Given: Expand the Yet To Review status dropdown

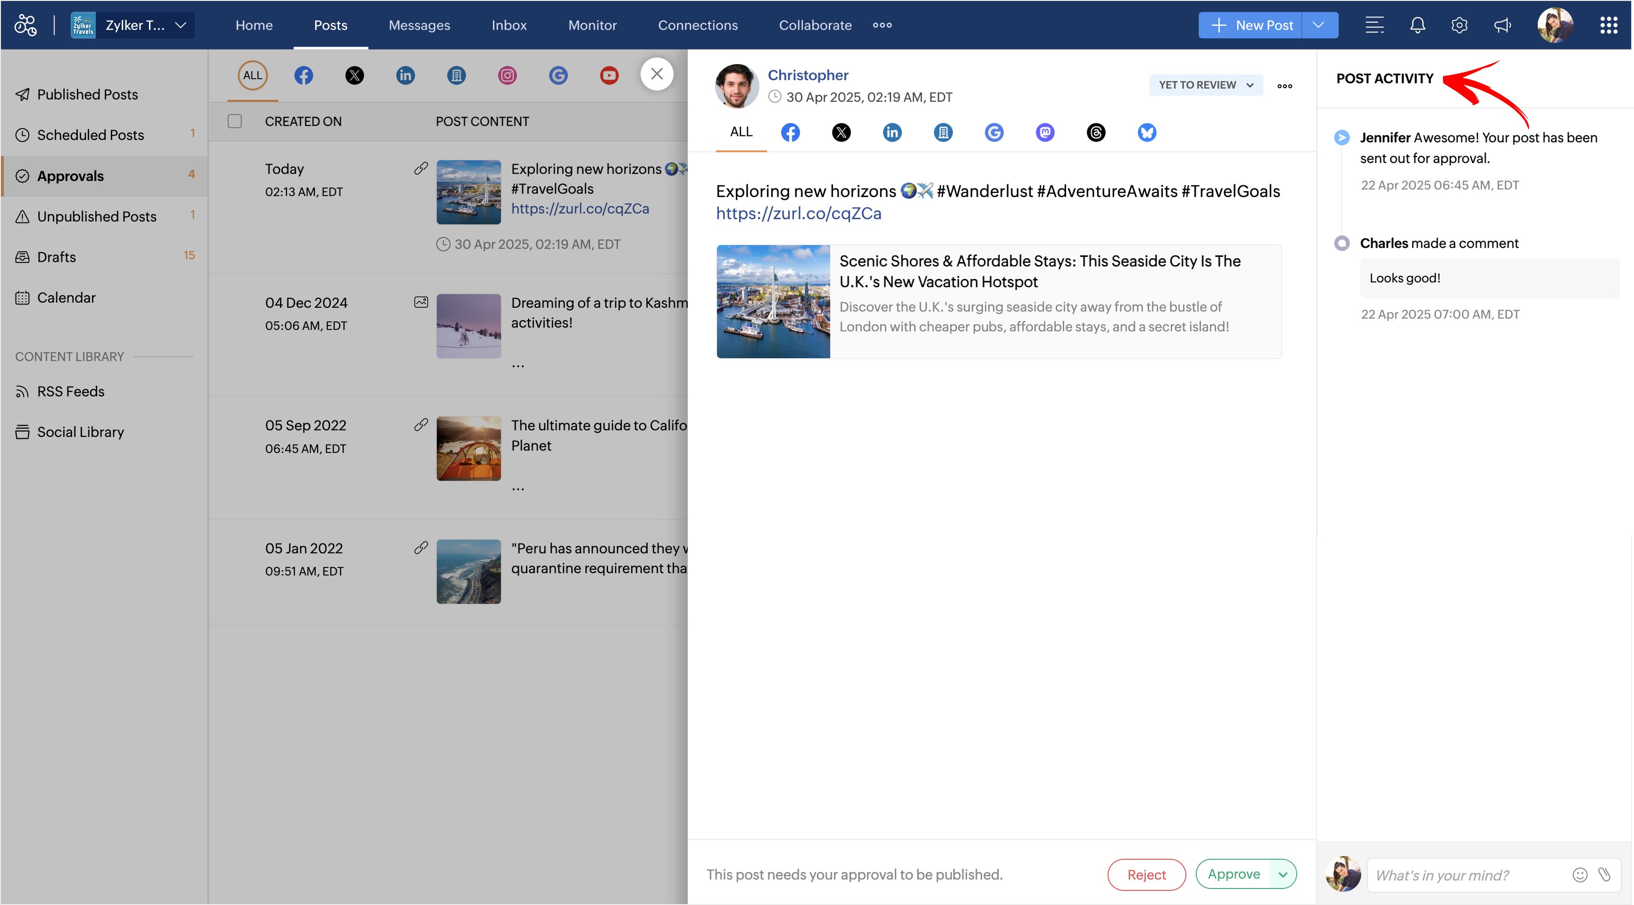Looking at the screenshot, I should [x=1205, y=85].
